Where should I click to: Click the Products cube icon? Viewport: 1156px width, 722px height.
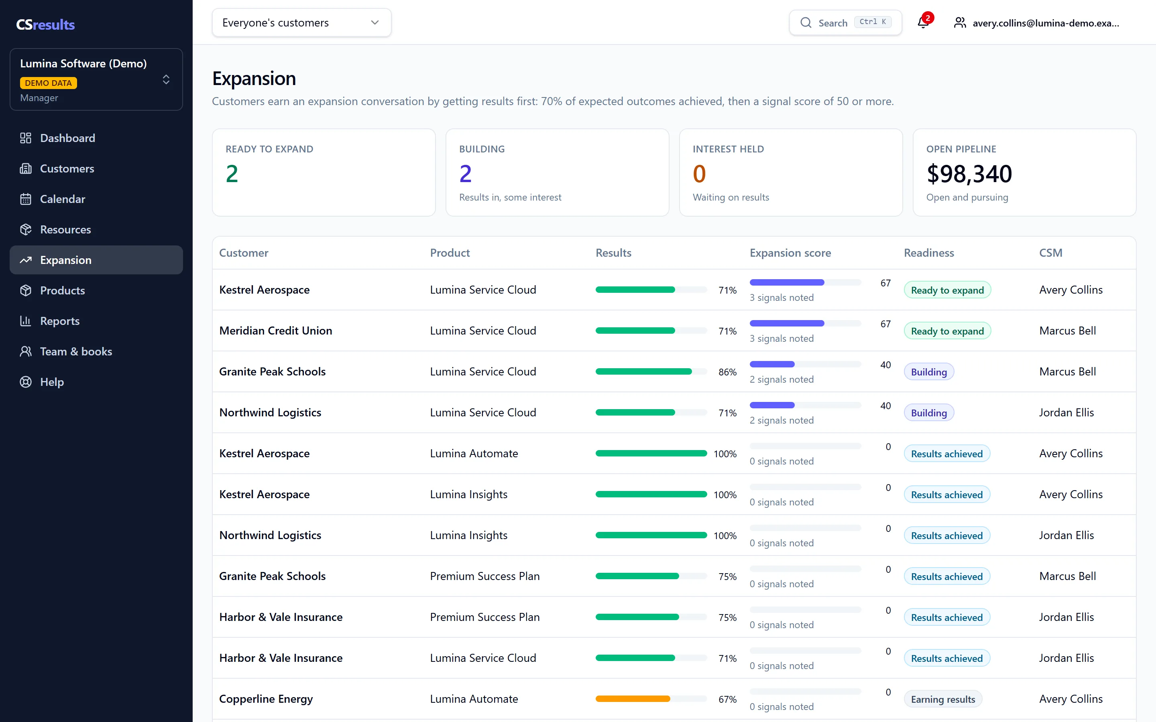pos(25,290)
